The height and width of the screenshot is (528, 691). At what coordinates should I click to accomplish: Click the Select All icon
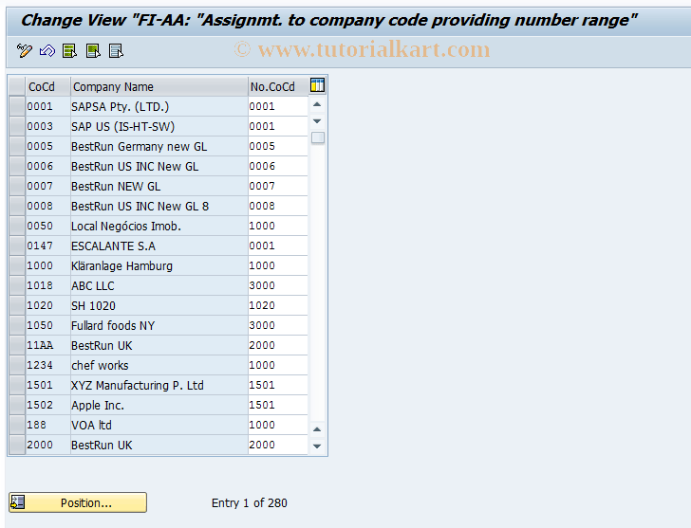(x=69, y=50)
